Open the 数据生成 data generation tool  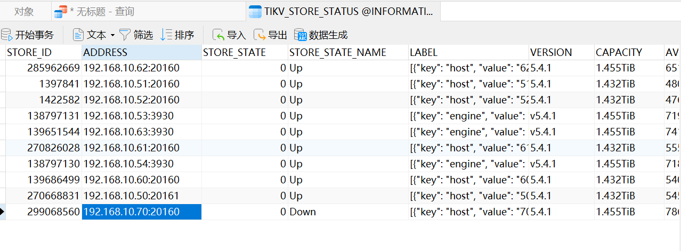301,35
